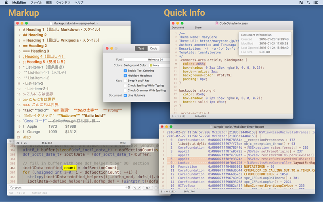Click into the find field containing 'count'

point(70,187)
